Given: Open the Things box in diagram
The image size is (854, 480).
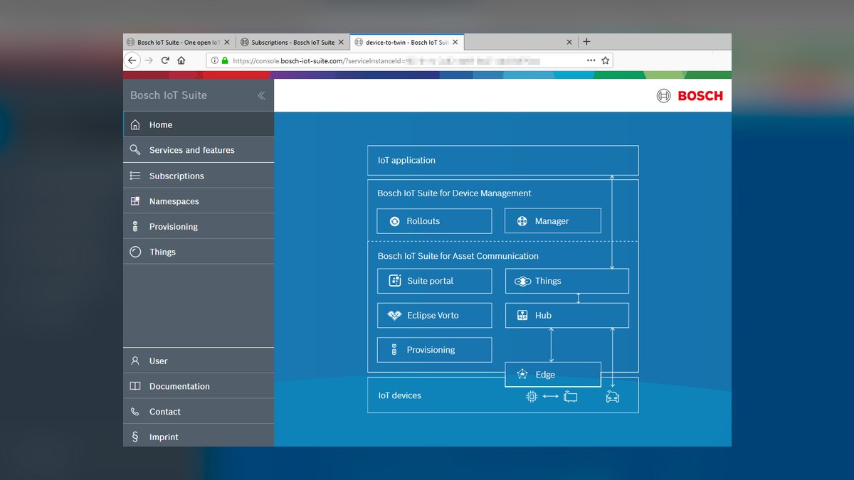Looking at the screenshot, I should tap(567, 281).
